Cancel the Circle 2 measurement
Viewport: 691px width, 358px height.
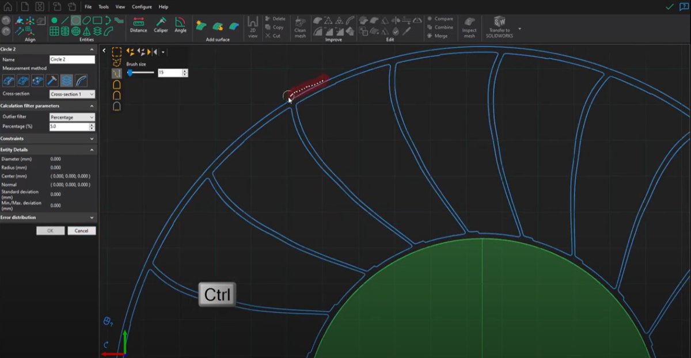(x=81, y=230)
